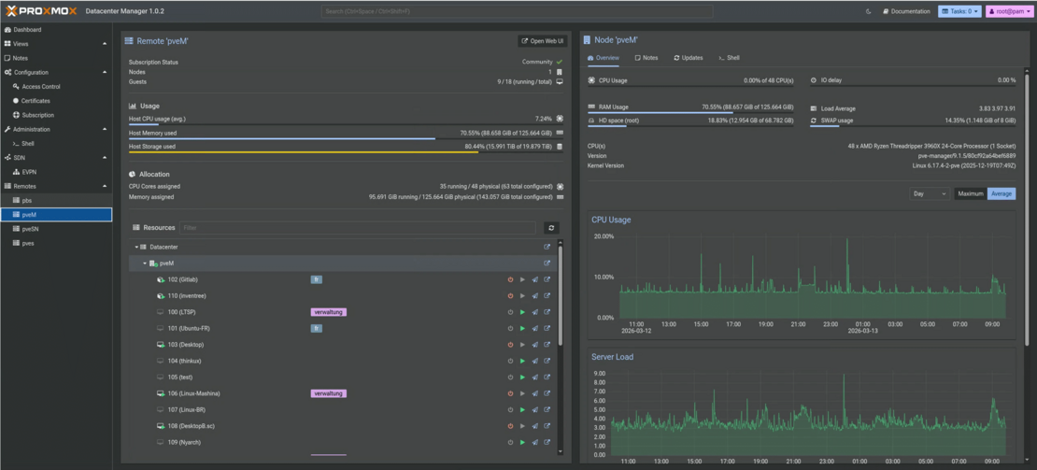Migrate guest 110 (inventree)

pyautogui.click(x=535, y=295)
